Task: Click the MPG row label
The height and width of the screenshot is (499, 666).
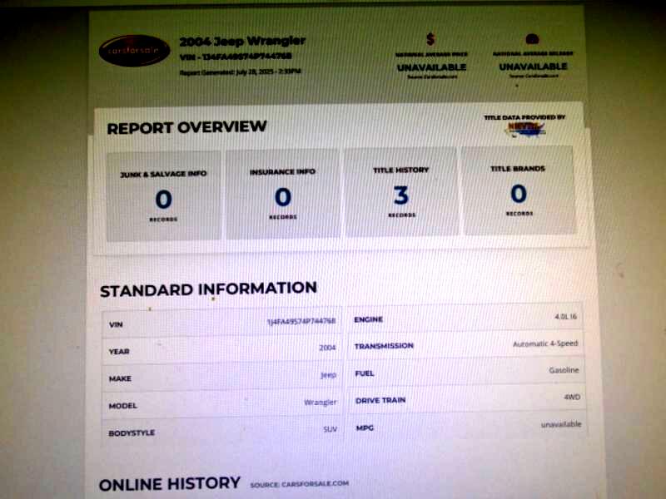Action: [x=365, y=427]
